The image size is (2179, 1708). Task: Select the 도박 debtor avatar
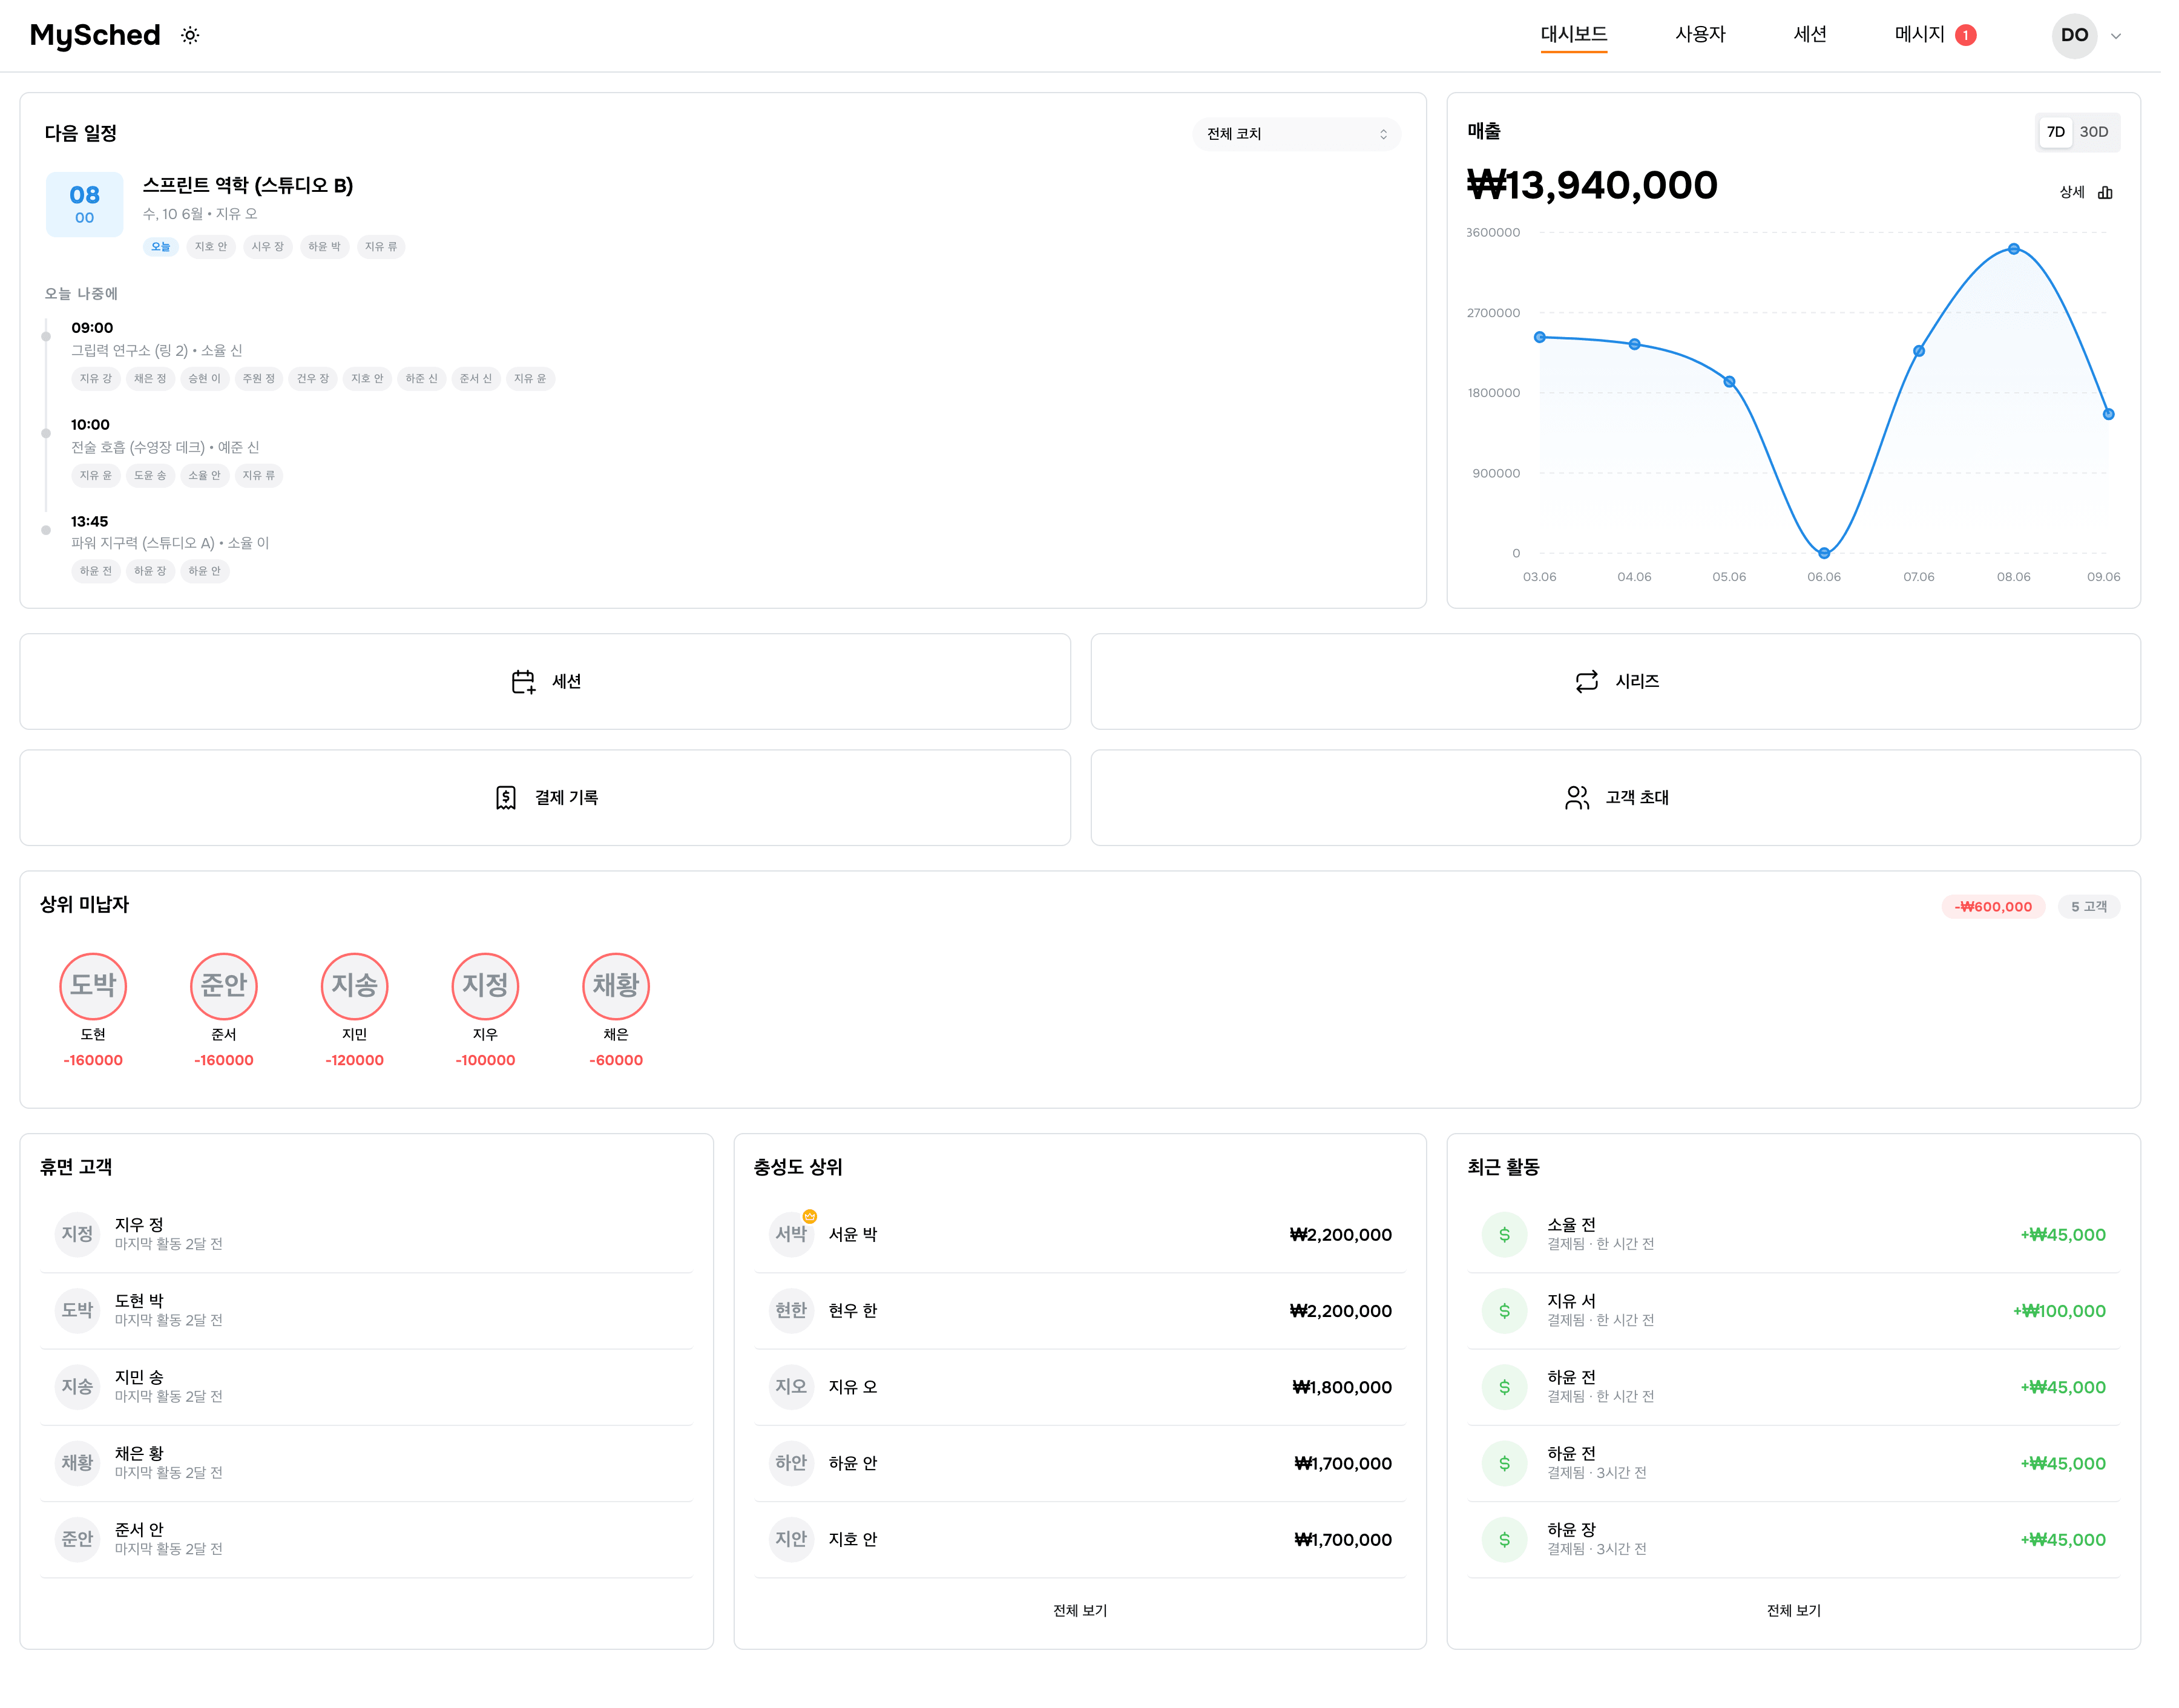point(94,994)
